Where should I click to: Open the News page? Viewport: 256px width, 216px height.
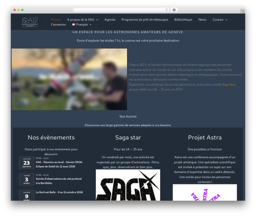pyautogui.click(x=202, y=19)
